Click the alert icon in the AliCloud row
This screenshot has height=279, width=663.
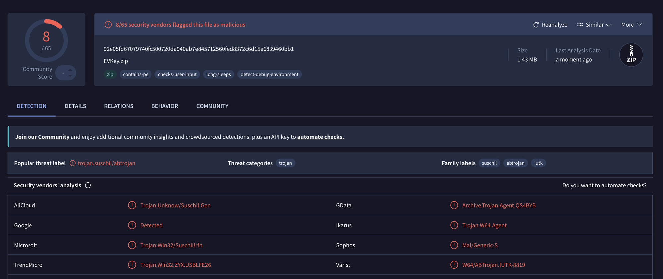[132, 205]
